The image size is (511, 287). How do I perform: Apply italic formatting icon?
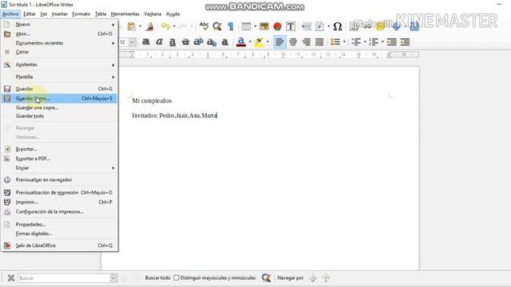tap(159, 41)
